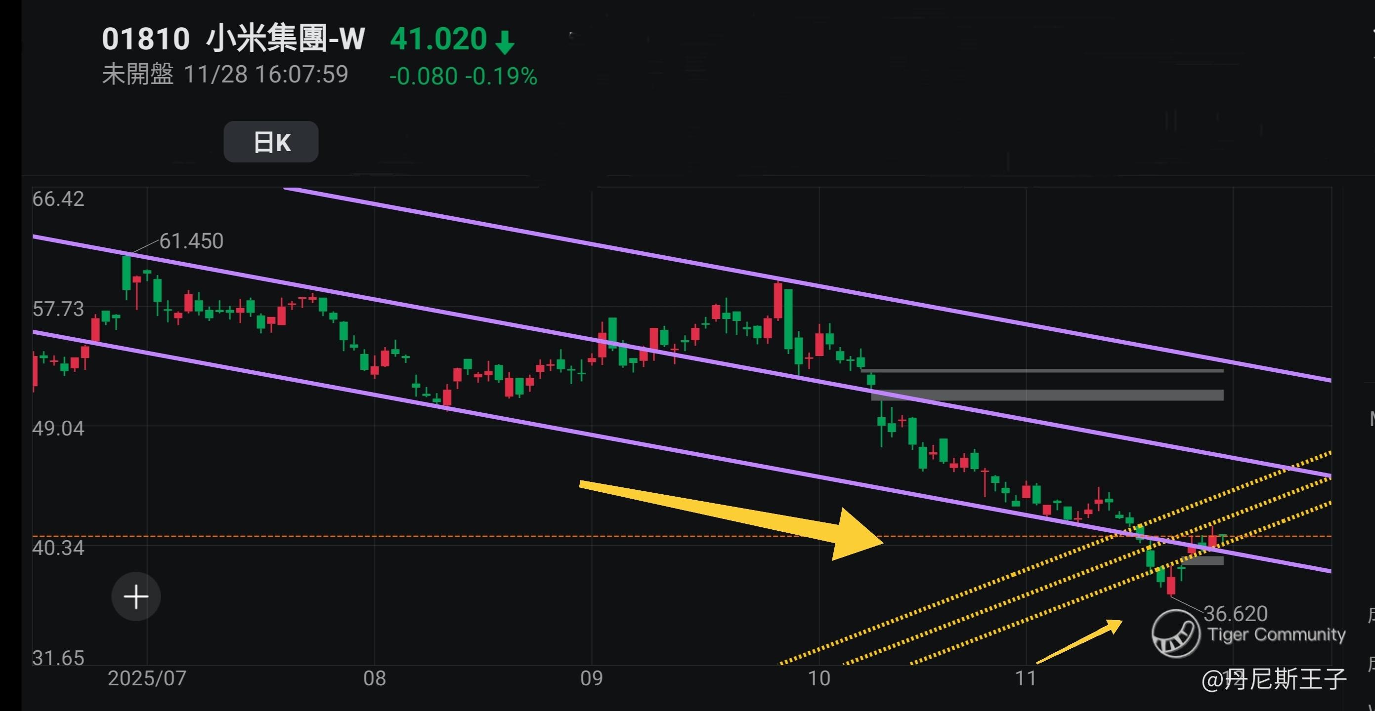Click the 66.42 top price axis label

tap(58, 199)
